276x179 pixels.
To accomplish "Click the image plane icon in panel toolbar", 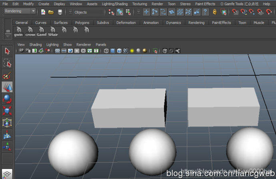I will [41, 51].
